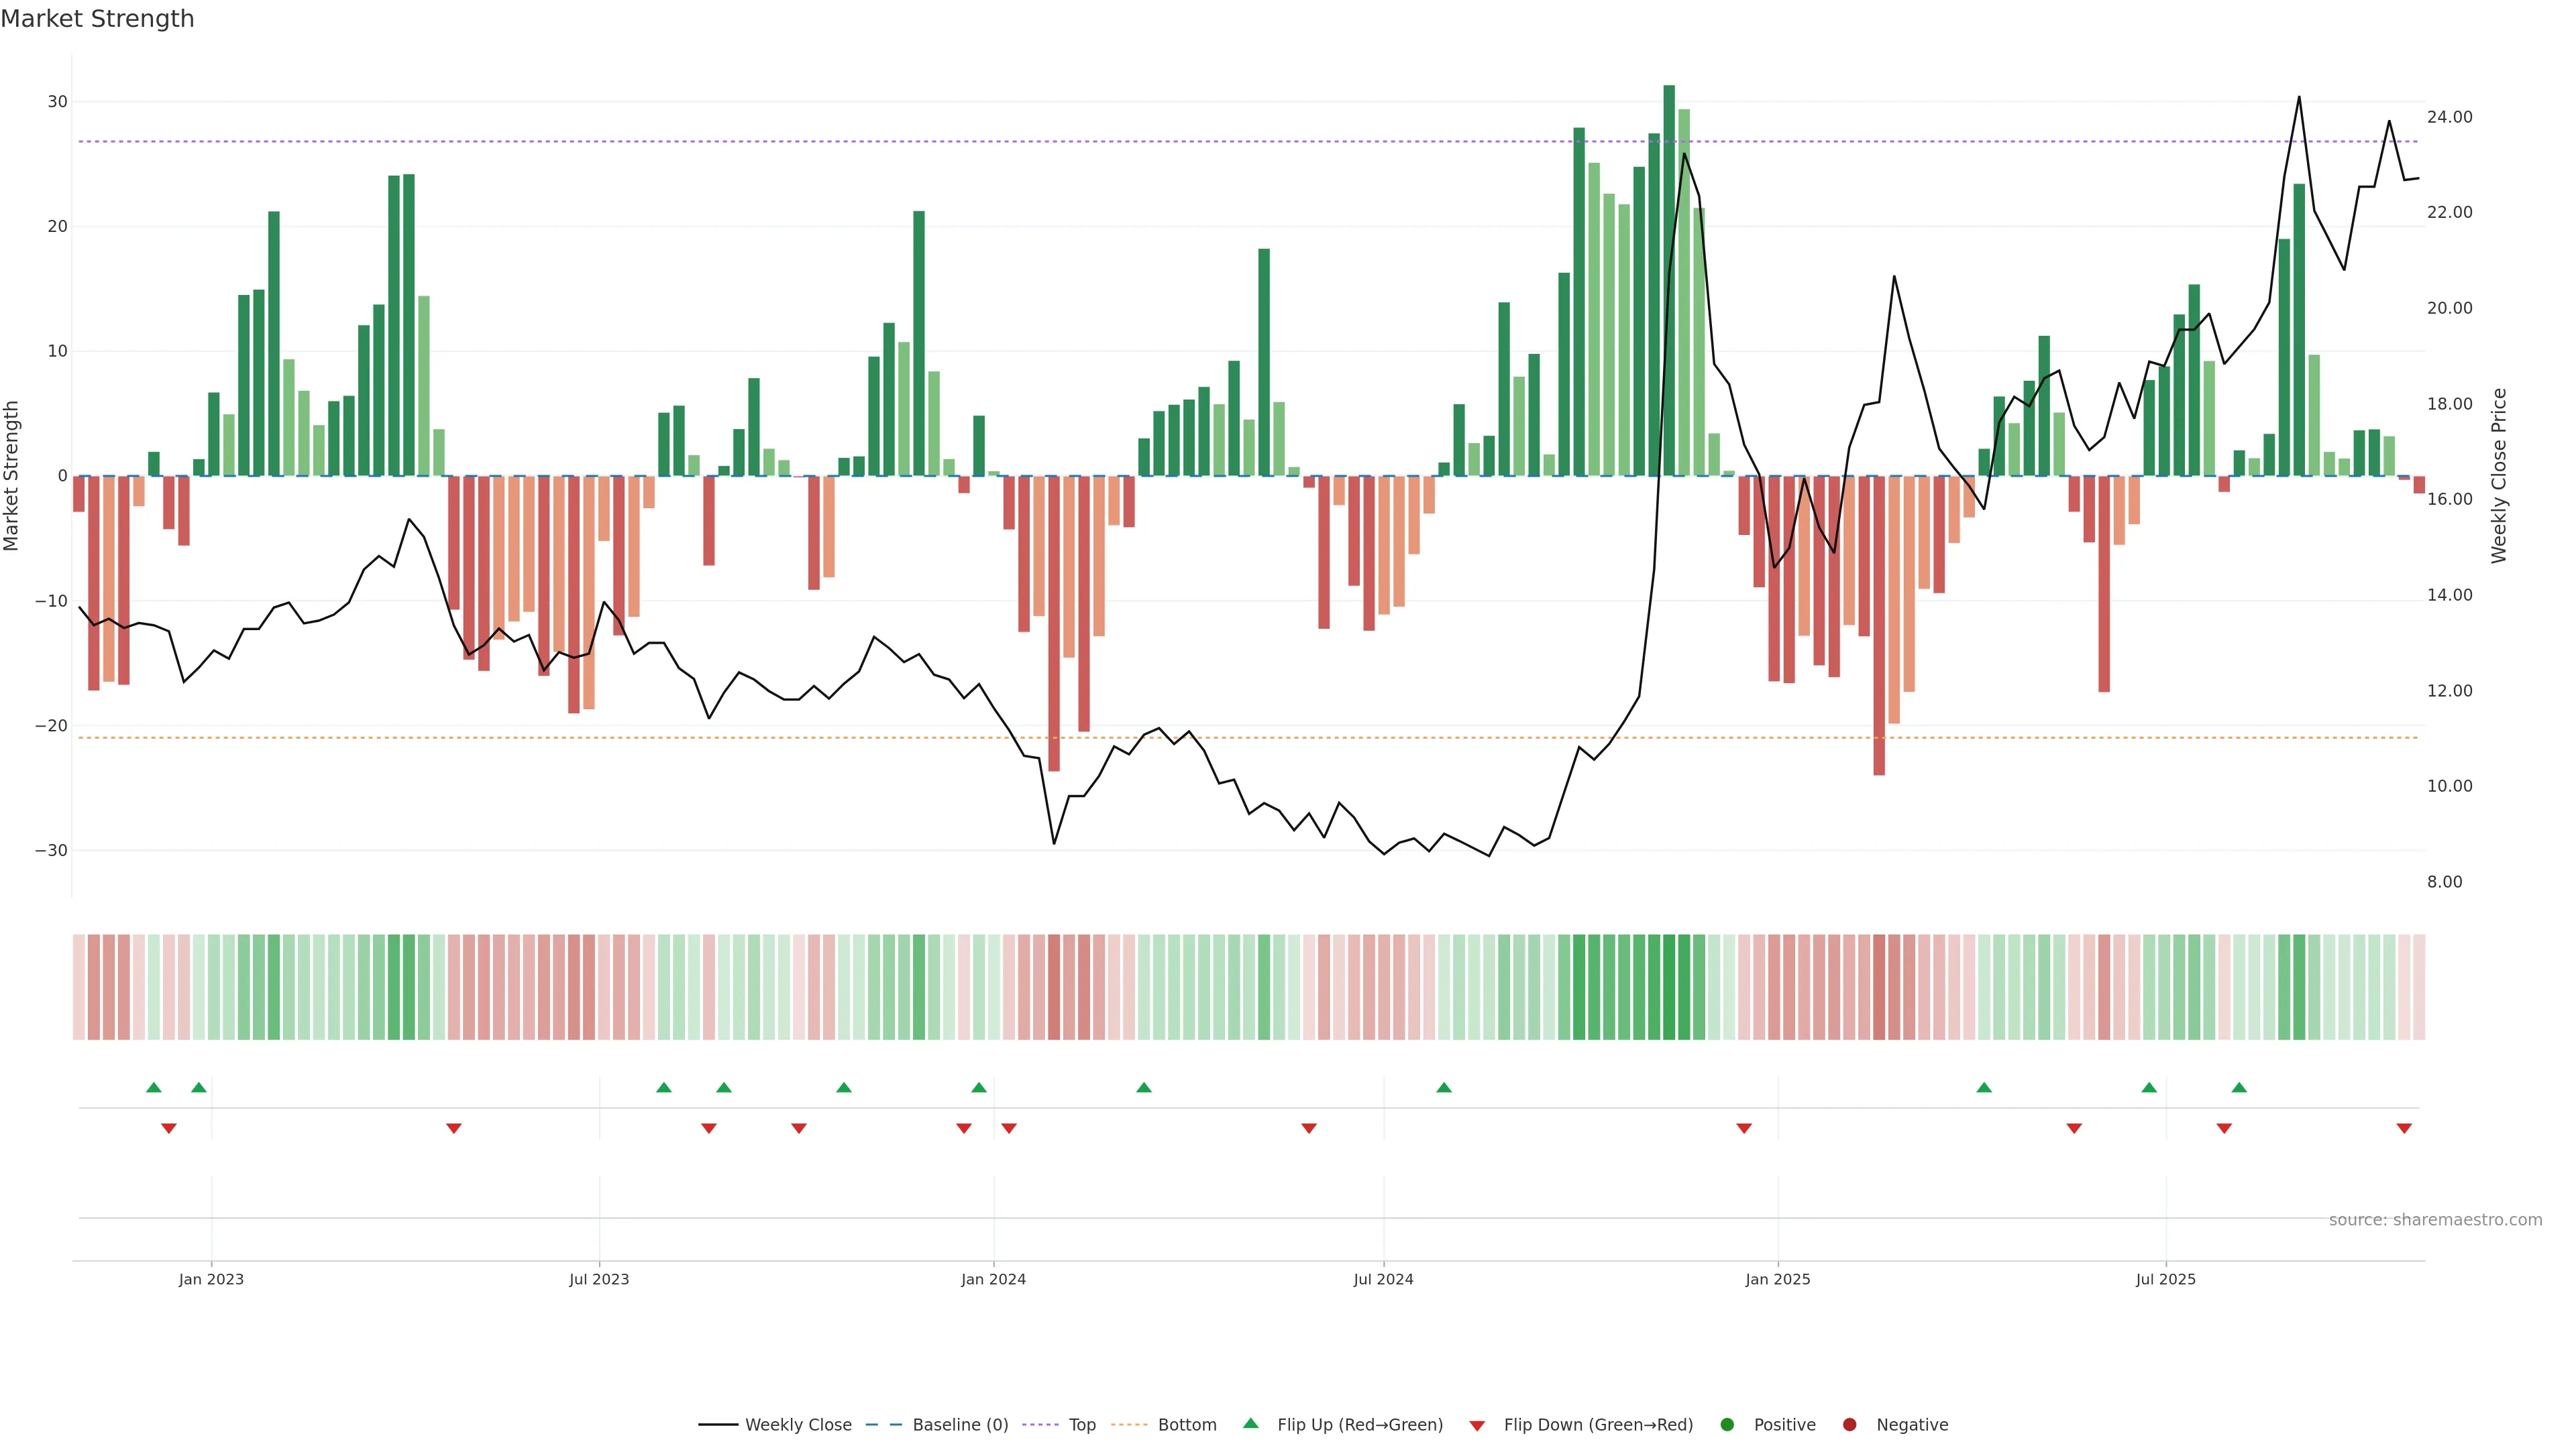Click the Flip Up green triangle legend icon

(x=1250, y=1424)
